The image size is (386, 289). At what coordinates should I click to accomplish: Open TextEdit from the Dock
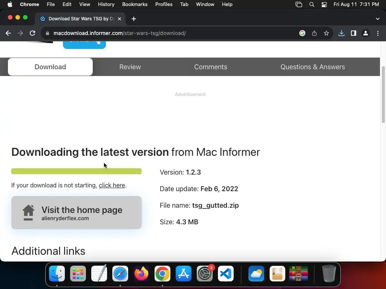click(x=99, y=274)
